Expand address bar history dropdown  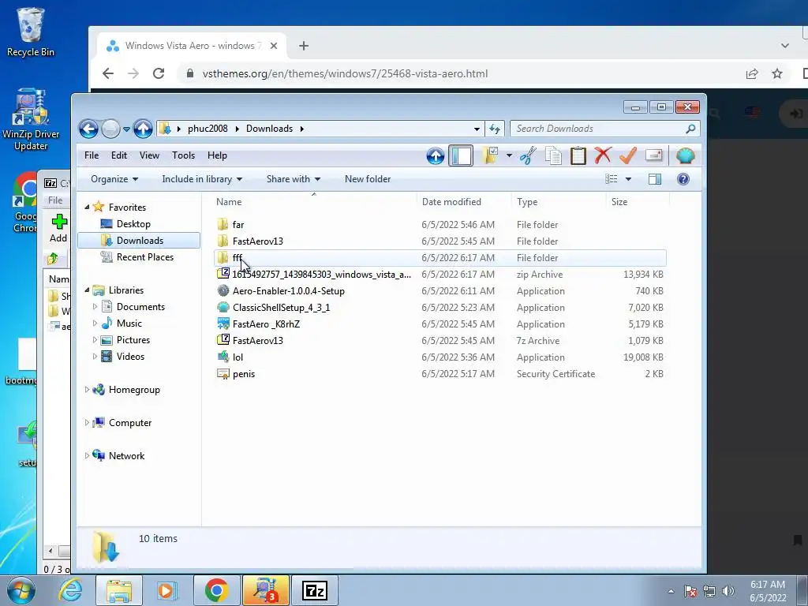477,129
